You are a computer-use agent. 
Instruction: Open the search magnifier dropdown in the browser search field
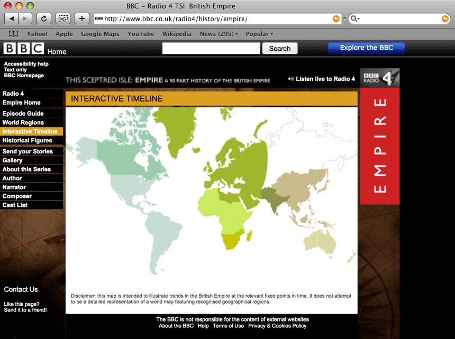pos(355,19)
